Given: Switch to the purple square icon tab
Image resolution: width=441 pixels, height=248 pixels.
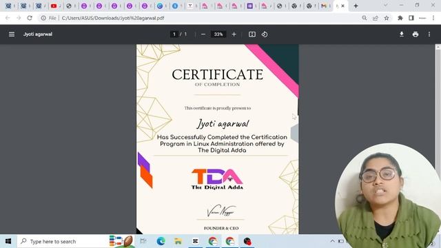Looking at the screenshot, I should pyautogui.click(x=249, y=6).
